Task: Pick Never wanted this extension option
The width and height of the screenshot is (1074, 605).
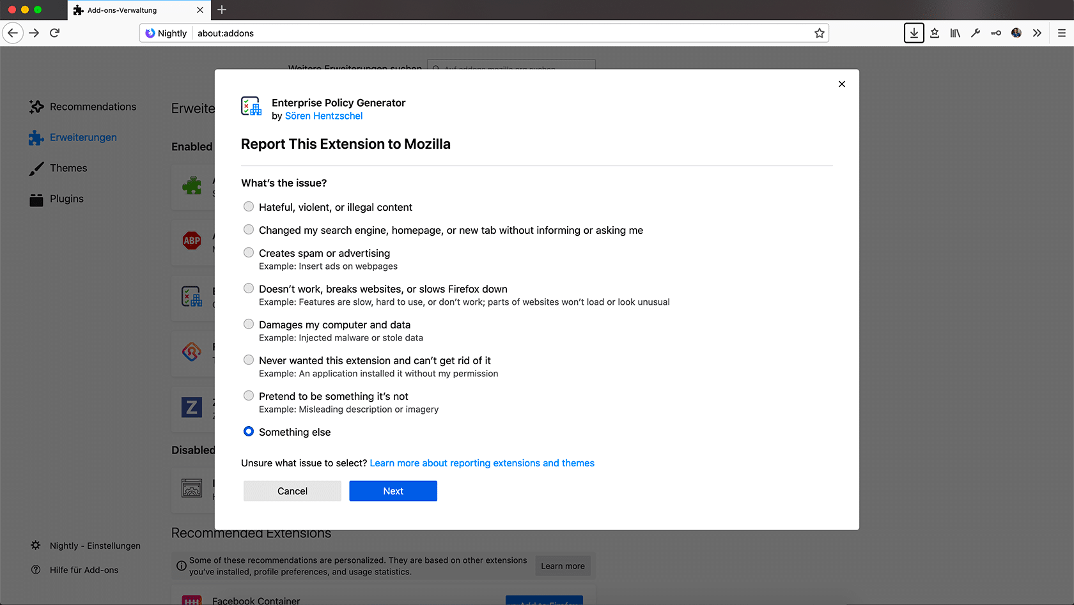Action: [249, 360]
